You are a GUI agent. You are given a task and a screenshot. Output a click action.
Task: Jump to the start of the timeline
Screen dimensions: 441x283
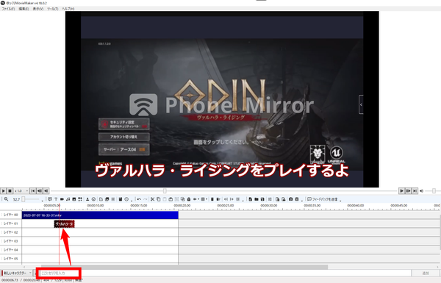click(x=33, y=191)
